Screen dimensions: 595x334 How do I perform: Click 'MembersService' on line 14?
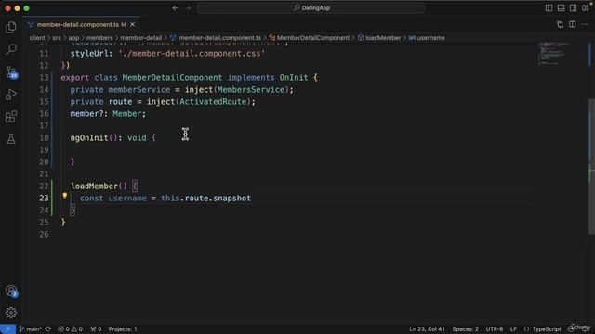click(x=251, y=90)
